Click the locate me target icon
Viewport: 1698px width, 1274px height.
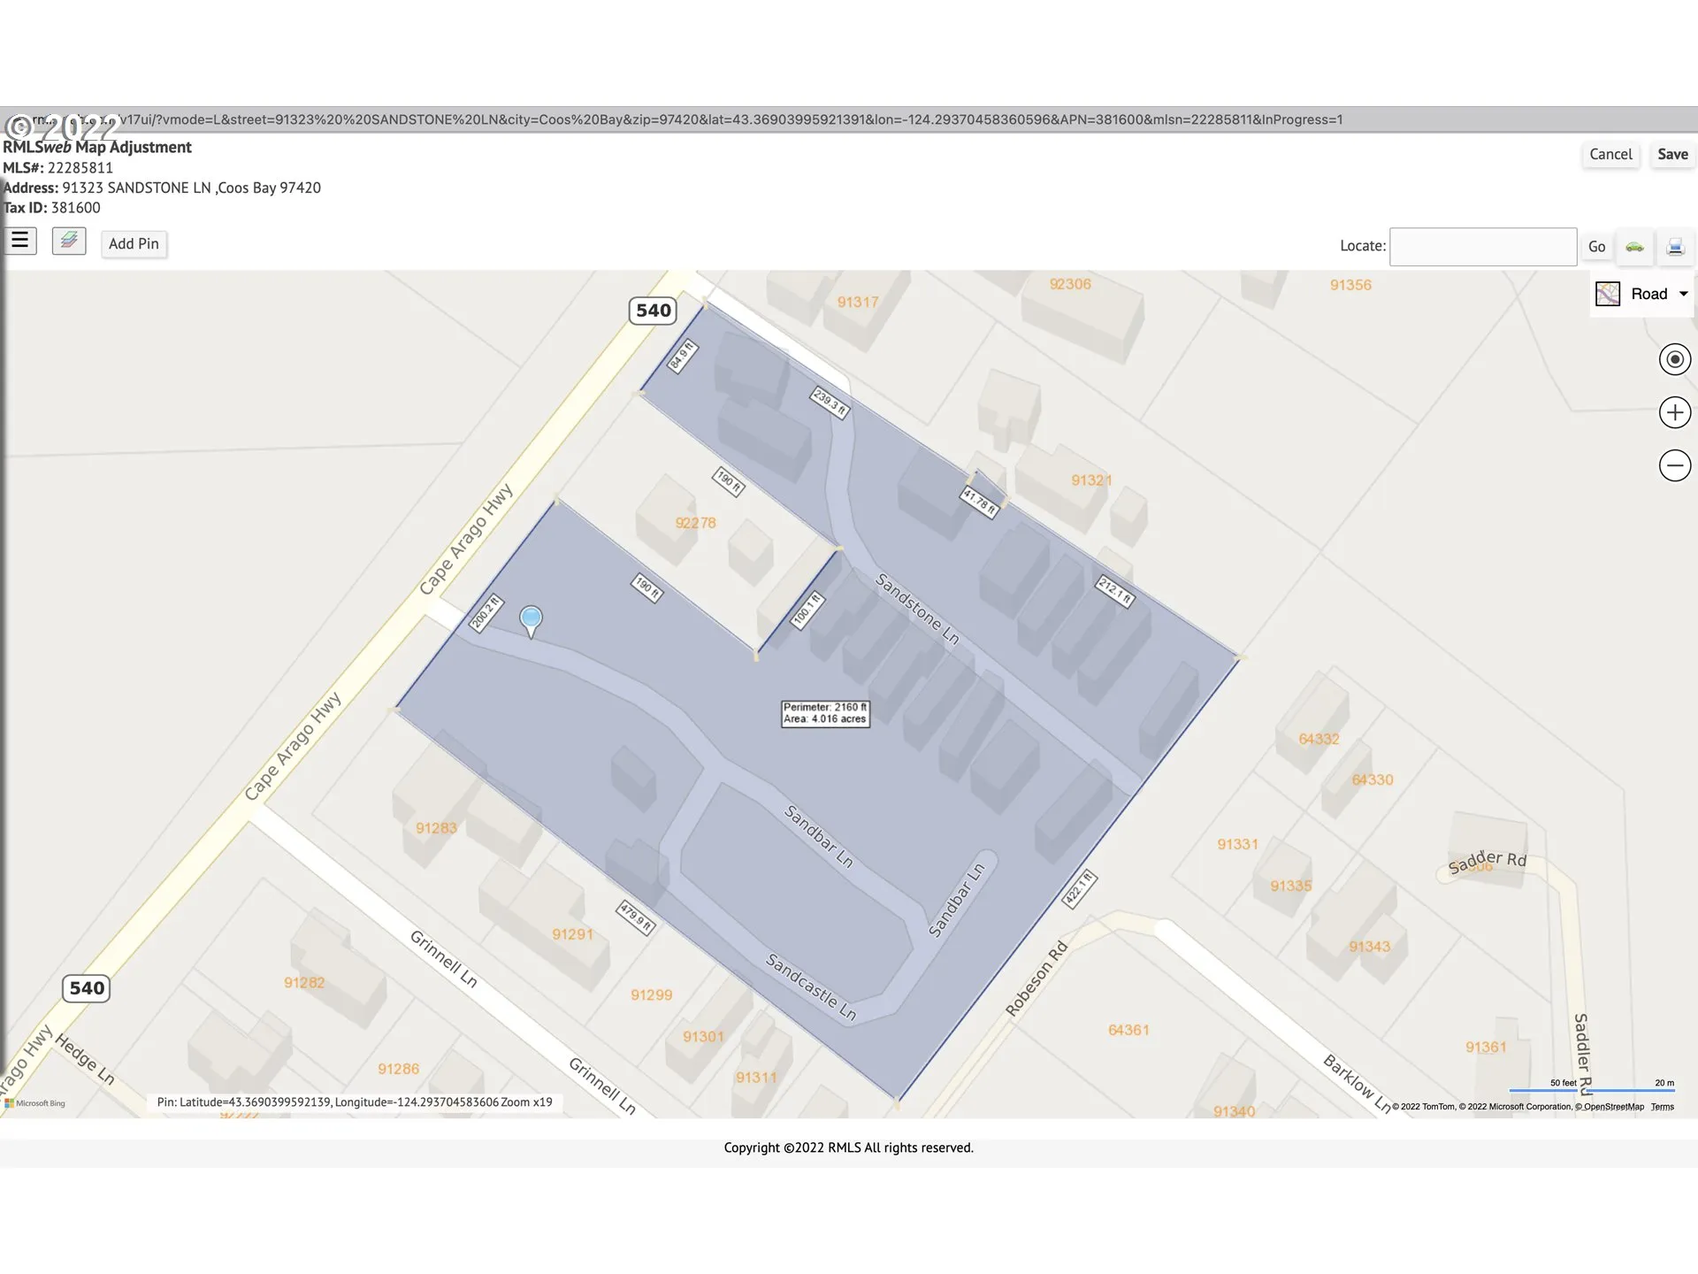(1674, 359)
